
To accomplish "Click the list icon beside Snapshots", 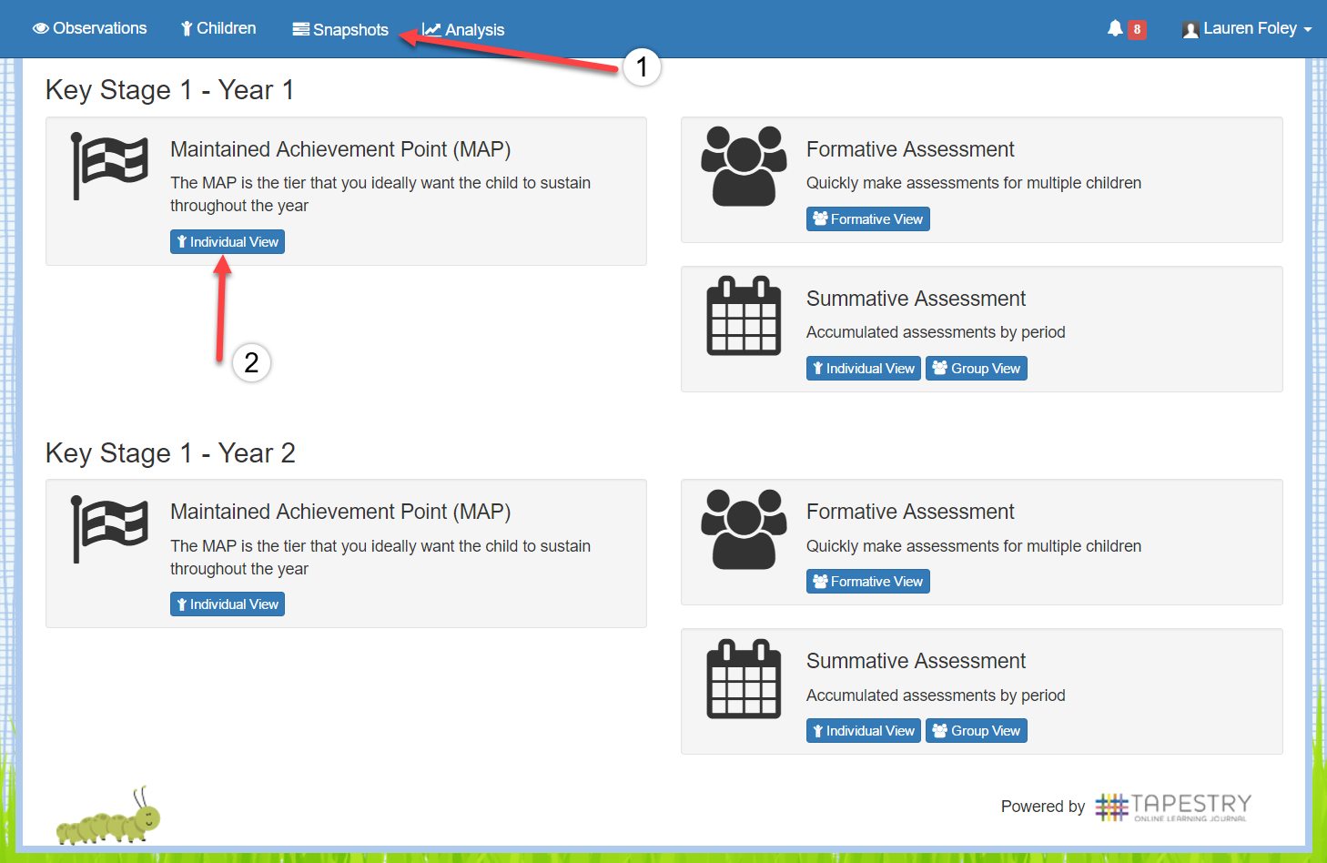I will [301, 29].
